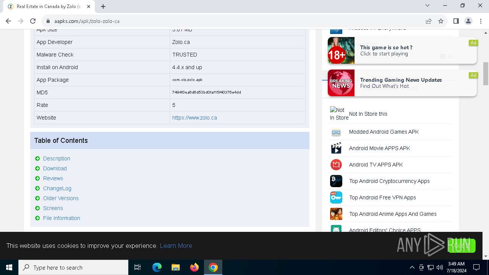Open the tab search chevron
The height and width of the screenshot is (275, 489).
point(427,5)
